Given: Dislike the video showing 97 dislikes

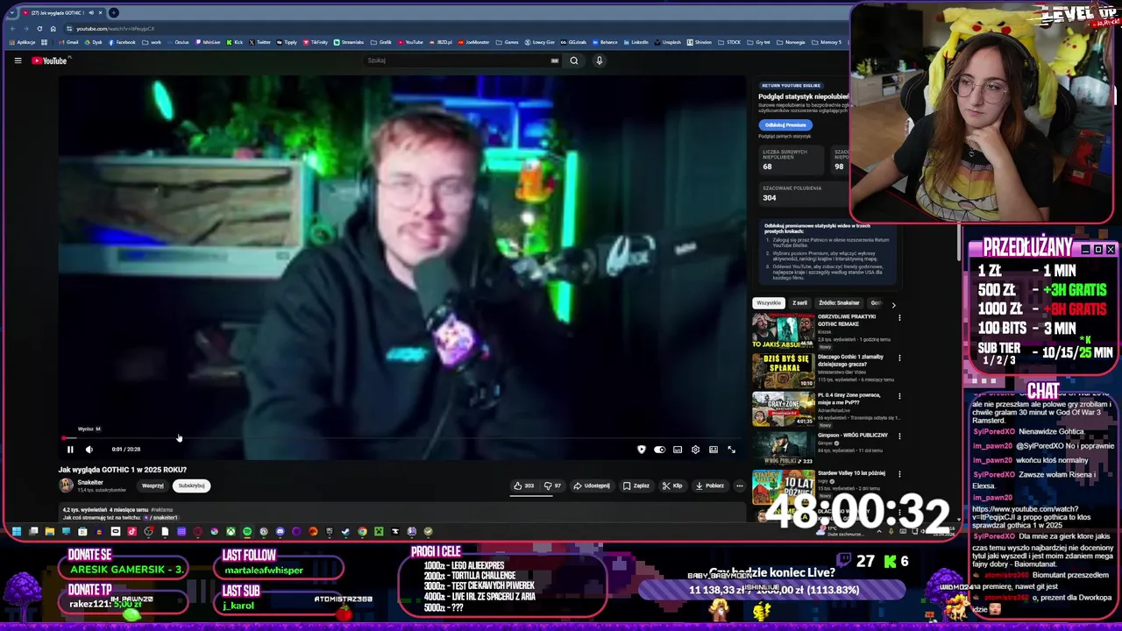Looking at the screenshot, I should (552, 486).
